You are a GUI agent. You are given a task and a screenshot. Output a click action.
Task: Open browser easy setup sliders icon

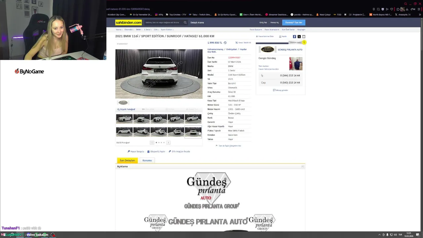coord(419,9)
